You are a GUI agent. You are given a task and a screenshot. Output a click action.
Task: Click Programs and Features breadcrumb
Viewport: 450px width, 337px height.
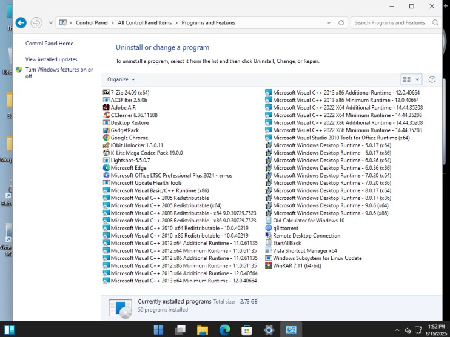click(209, 22)
